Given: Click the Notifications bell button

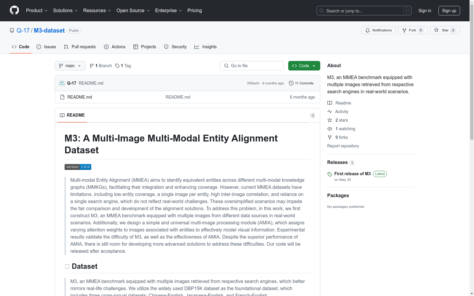Looking at the screenshot, I should (x=378, y=30).
